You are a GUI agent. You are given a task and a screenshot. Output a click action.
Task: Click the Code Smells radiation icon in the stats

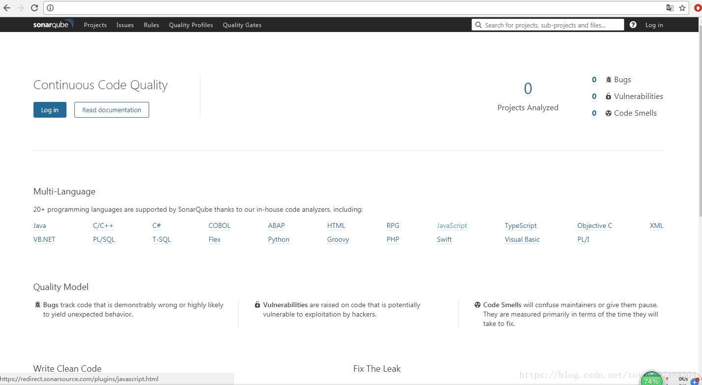(608, 113)
